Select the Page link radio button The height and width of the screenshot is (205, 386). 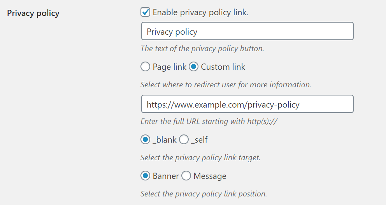point(145,67)
